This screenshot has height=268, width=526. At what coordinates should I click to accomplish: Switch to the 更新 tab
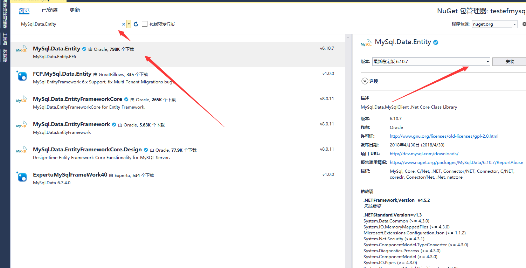(x=75, y=10)
